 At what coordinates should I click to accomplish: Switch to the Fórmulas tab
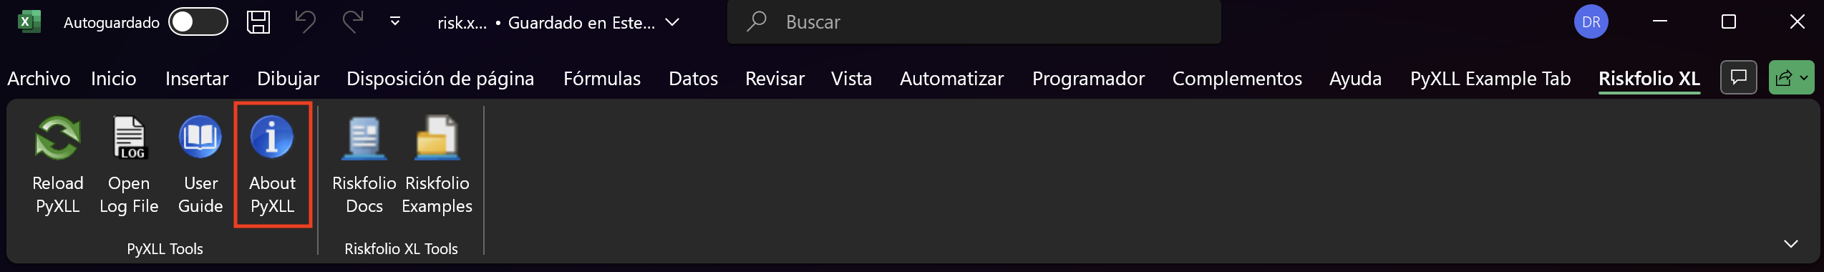pos(602,79)
